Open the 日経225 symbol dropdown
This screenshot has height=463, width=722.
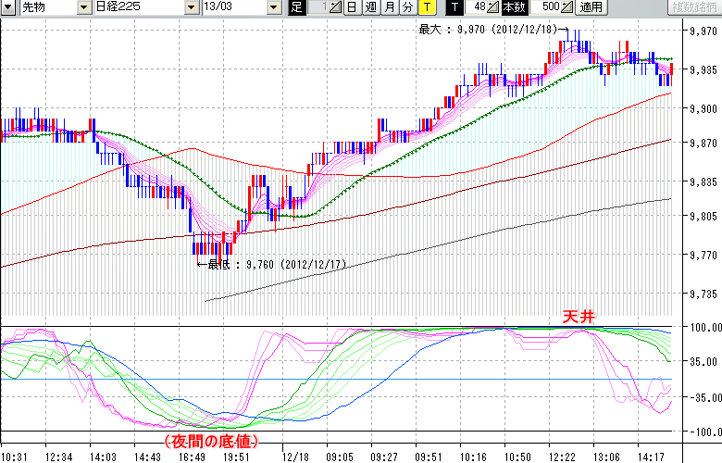point(192,7)
